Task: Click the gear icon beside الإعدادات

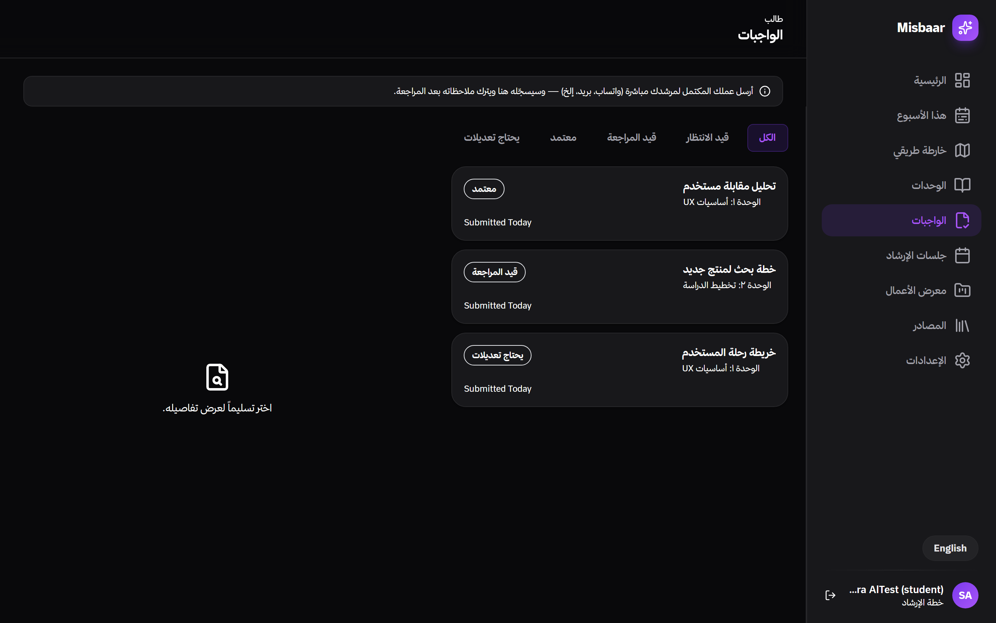Action: point(962,360)
